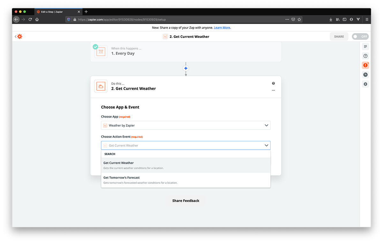Viewport: 383px width, 243px height.
Task: Click the Pocket save icon
Action: tap(293, 19)
